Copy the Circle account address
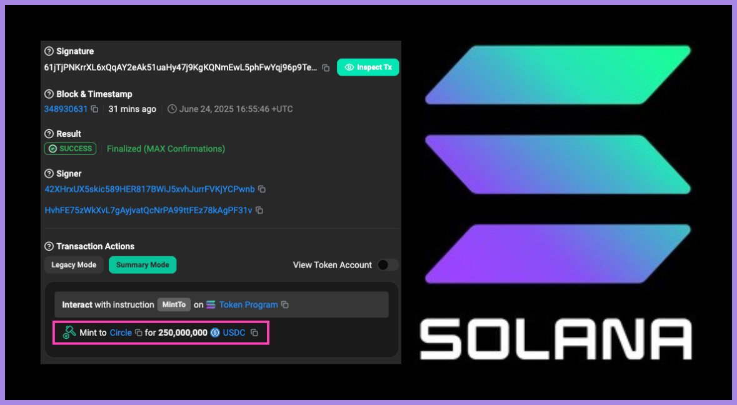The image size is (737, 405). click(x=139, y=332)
